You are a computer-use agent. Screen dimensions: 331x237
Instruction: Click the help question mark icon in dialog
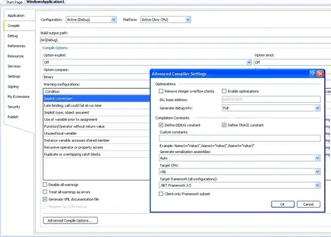point(313,73)
